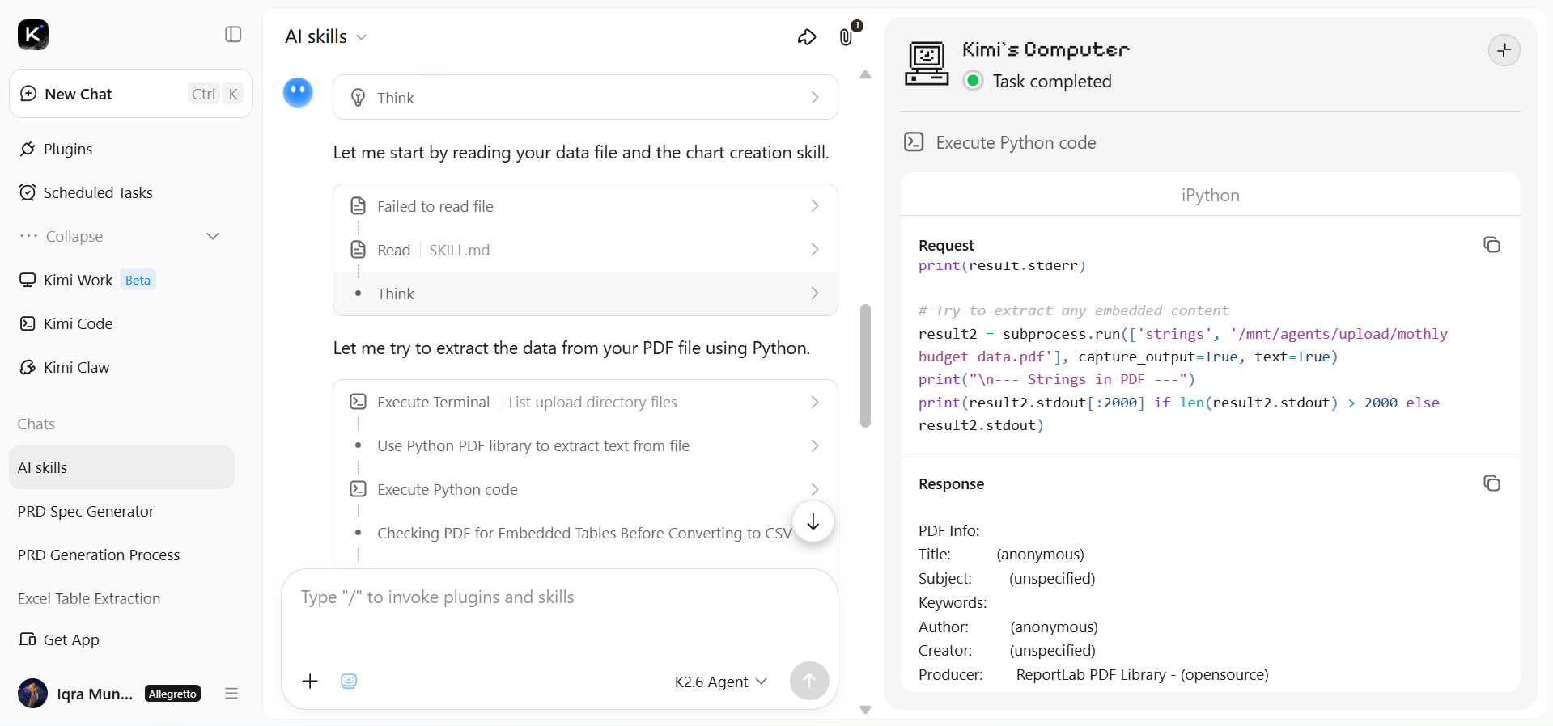This screenshot has width=1553, height=726.
Task: Open the attachments paperclip icon
Action: (x=847, y=37)
